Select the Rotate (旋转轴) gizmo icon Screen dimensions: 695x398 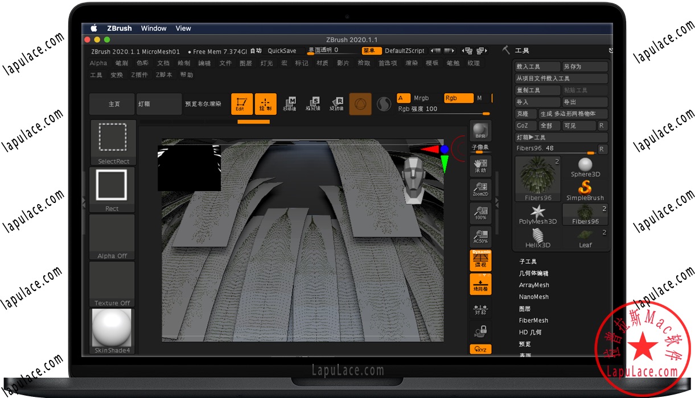336,104
